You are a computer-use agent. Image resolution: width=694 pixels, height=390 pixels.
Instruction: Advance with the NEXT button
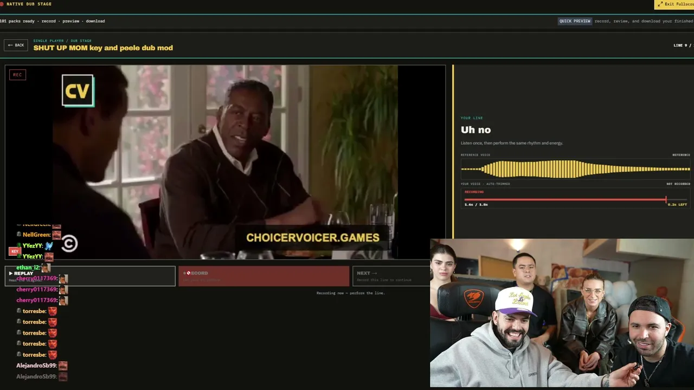(391, 276)
